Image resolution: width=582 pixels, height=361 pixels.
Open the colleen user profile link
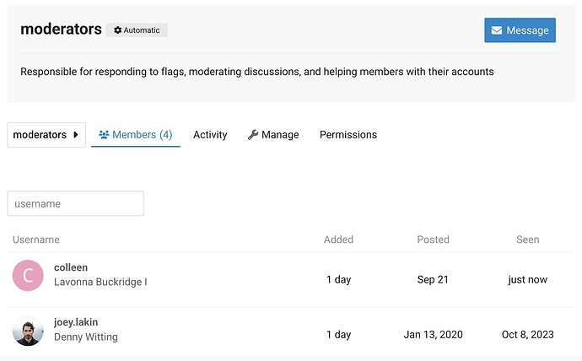(71, 267)
